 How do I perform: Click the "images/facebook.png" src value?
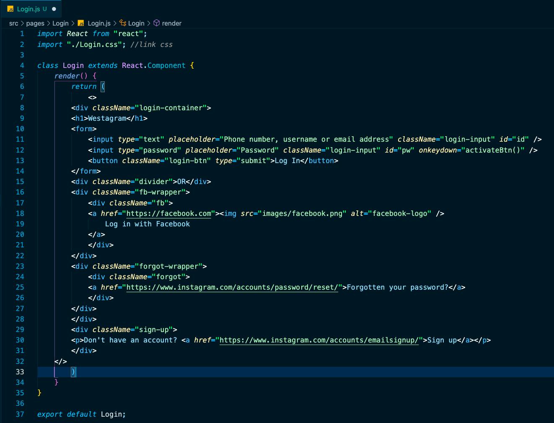click(302, 213)
